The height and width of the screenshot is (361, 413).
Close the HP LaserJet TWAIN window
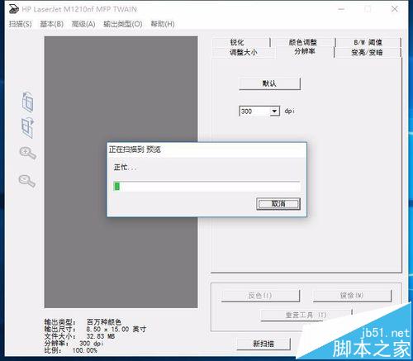pos(395,9)
